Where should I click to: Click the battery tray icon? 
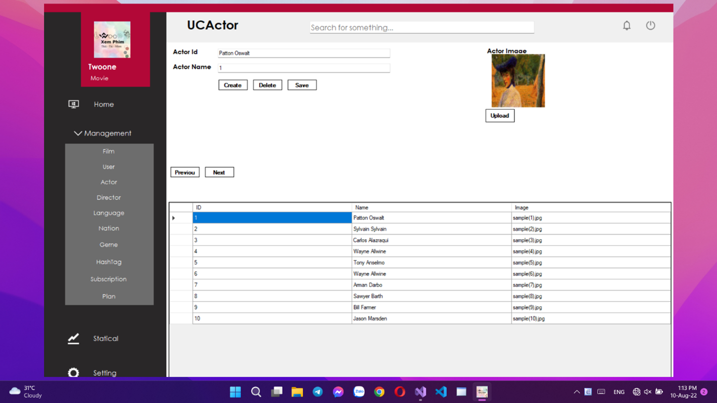pos(659,392)
